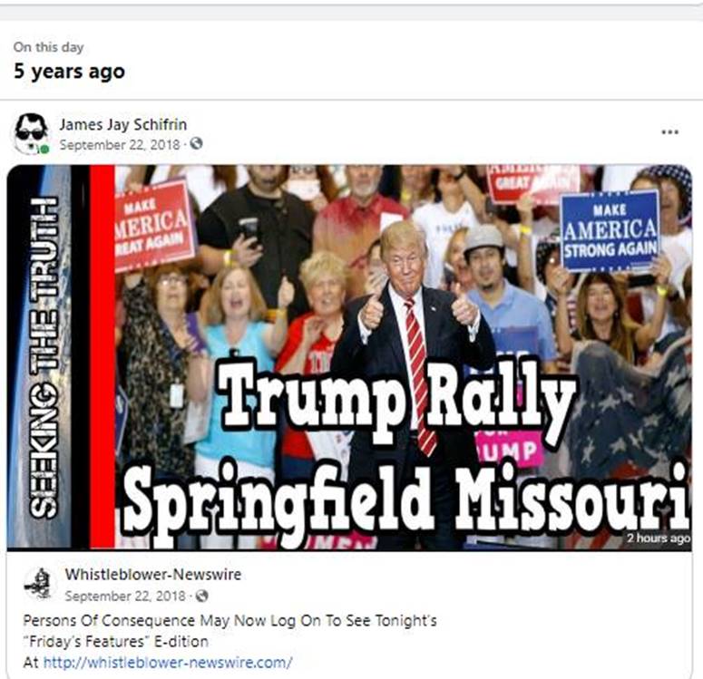
Task: Open James Jay Schifrin's profile name link
Action: click(122, 124)
